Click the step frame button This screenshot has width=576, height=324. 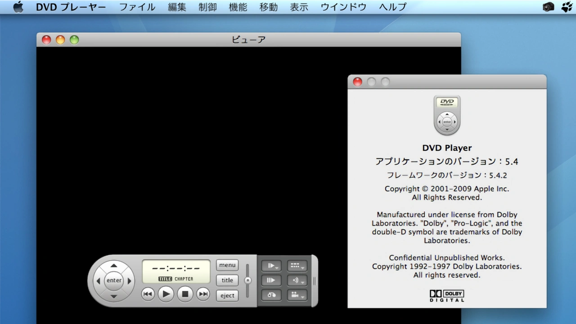271,280
